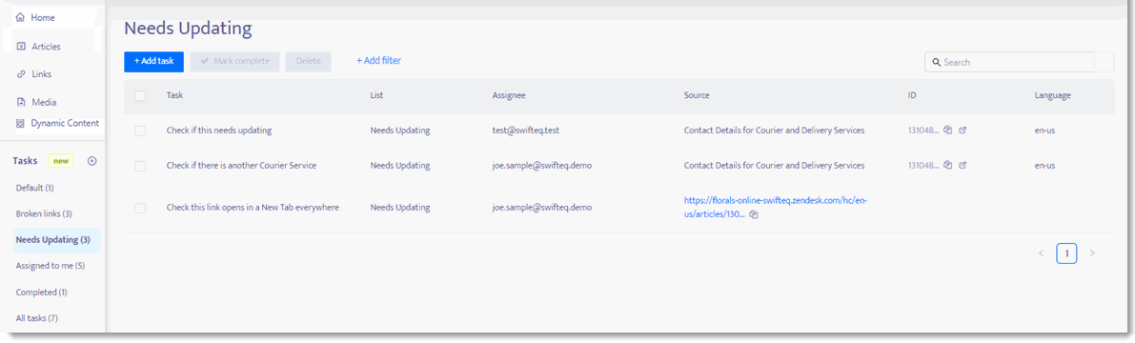Open the florals-online-swifteq zendesk link
This screenshot has height=343, width=1135.
pyautogui.click(x=775, y=208)
